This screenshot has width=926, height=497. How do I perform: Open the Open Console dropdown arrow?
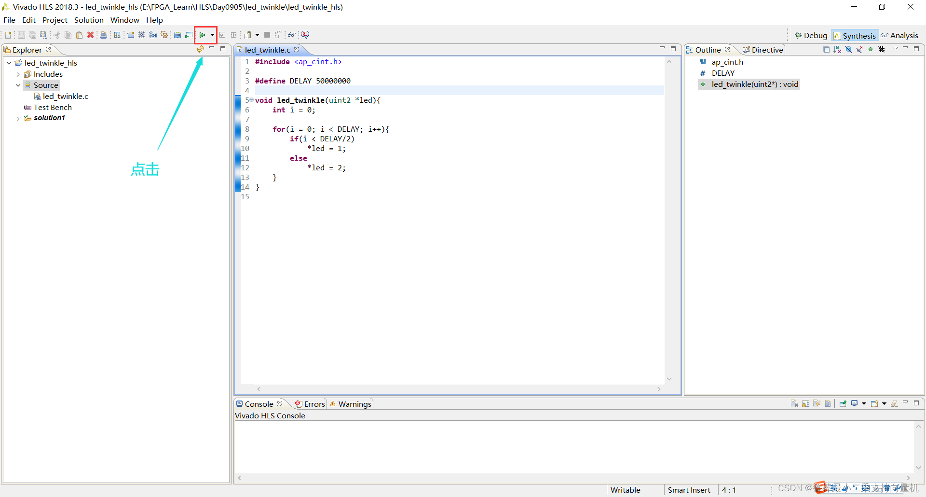click(884, 403)
